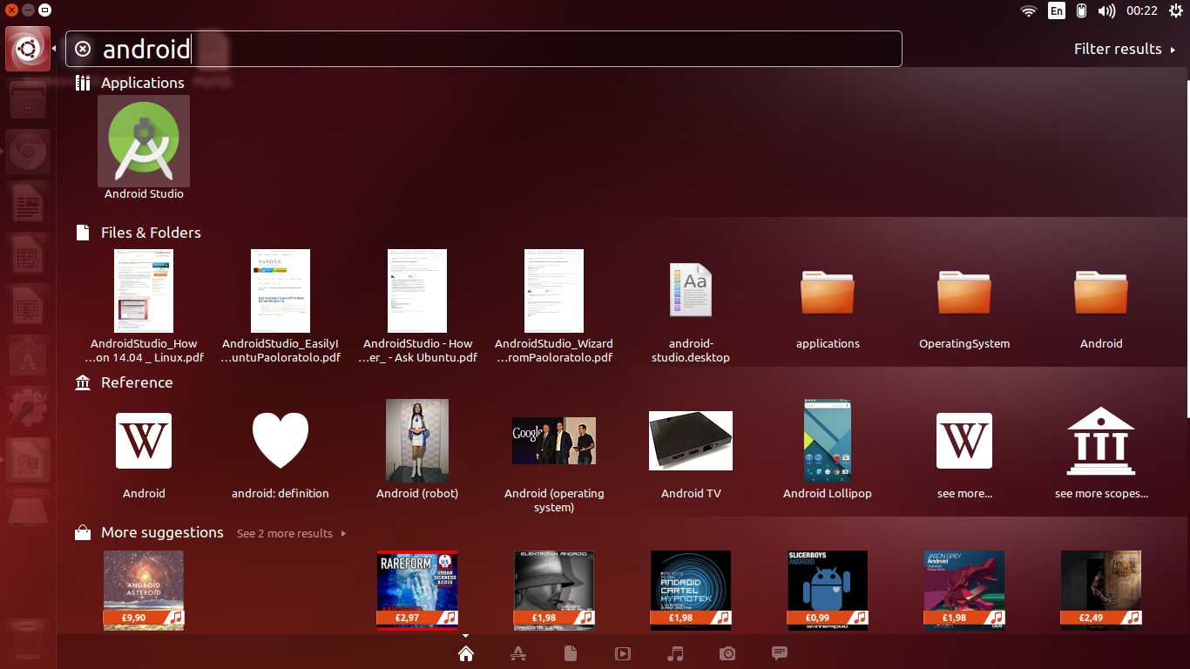This screenshot has height=669, width=1190.
Task: Click see more scopes in Reference
Action: (x=1101, y=441)
